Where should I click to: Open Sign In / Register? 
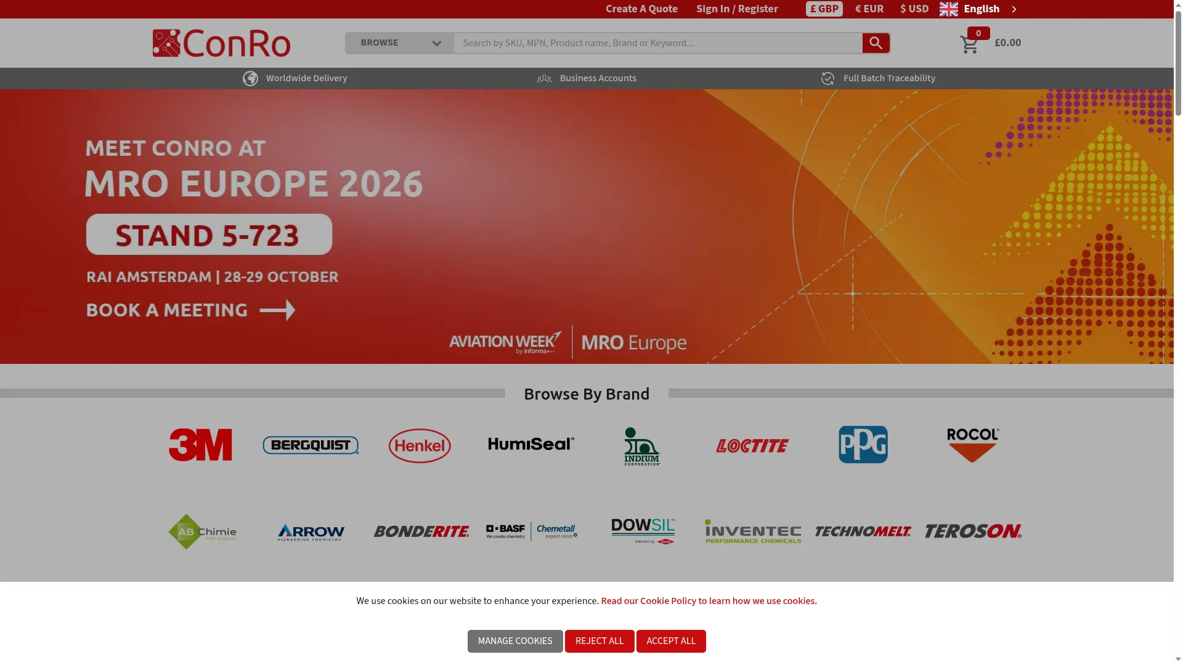point(737,9)
